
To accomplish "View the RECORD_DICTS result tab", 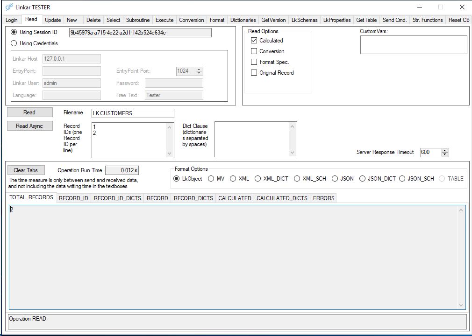I will click(193, 198).
